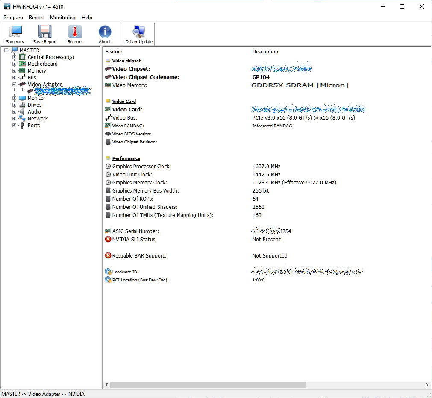The width and height of the screenshot is (432, 398).
Task: Expand the Bus node
Action: (15, 77)
